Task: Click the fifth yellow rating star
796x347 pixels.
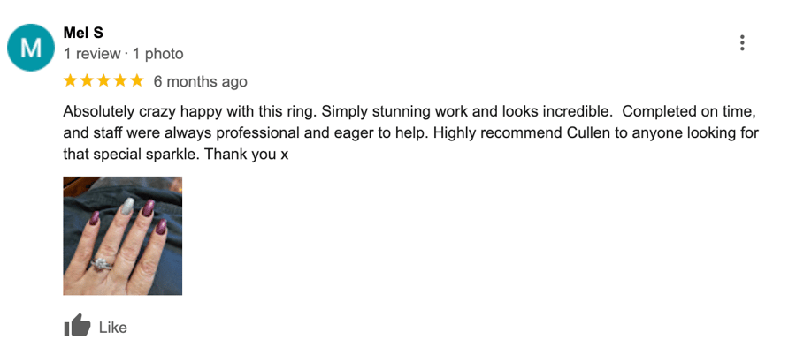Action: pos(137,80)
